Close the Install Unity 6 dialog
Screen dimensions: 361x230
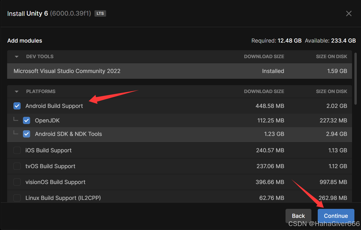[349, 13]
